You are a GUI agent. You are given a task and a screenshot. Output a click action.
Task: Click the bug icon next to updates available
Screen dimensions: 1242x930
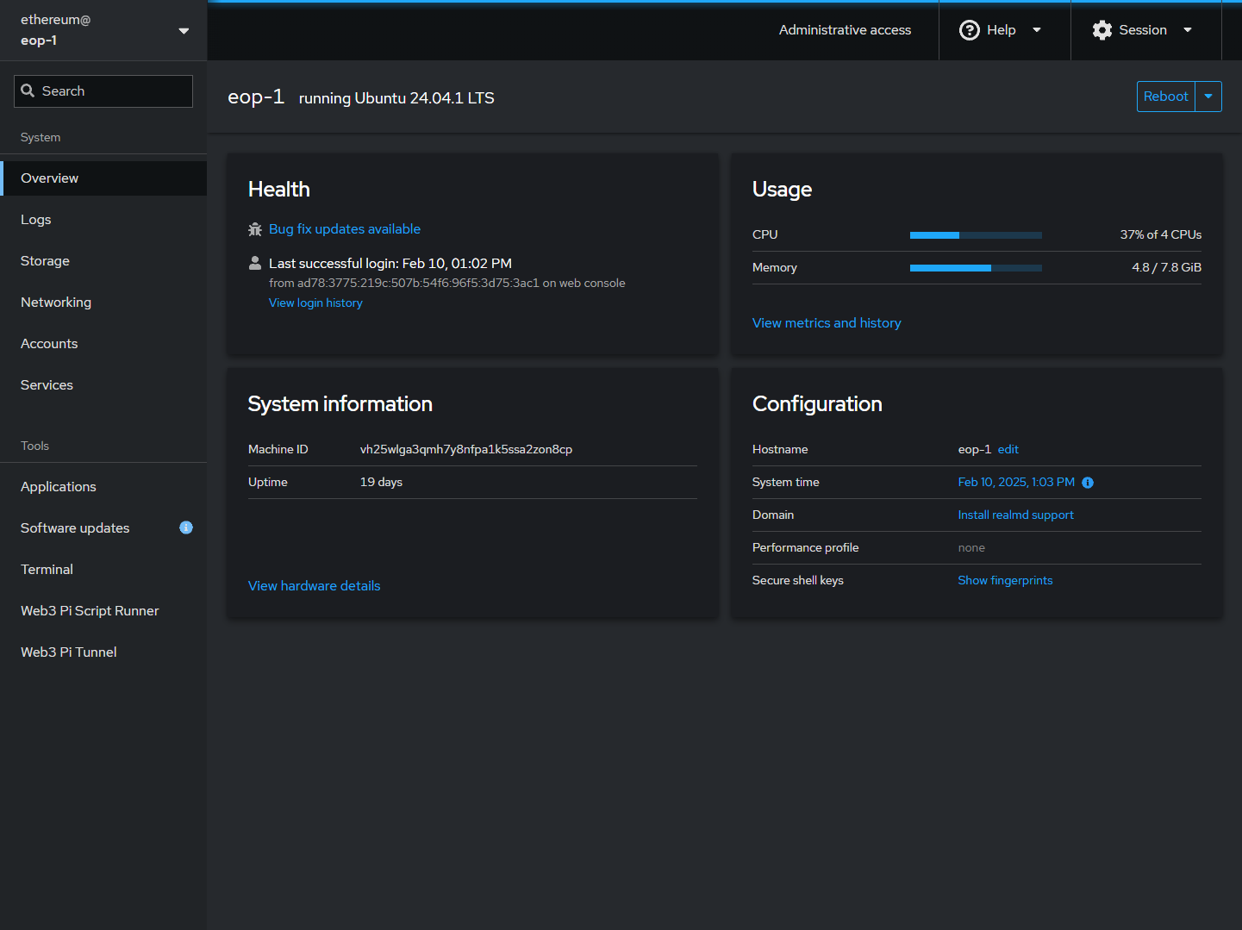click(x=255, y=229)
